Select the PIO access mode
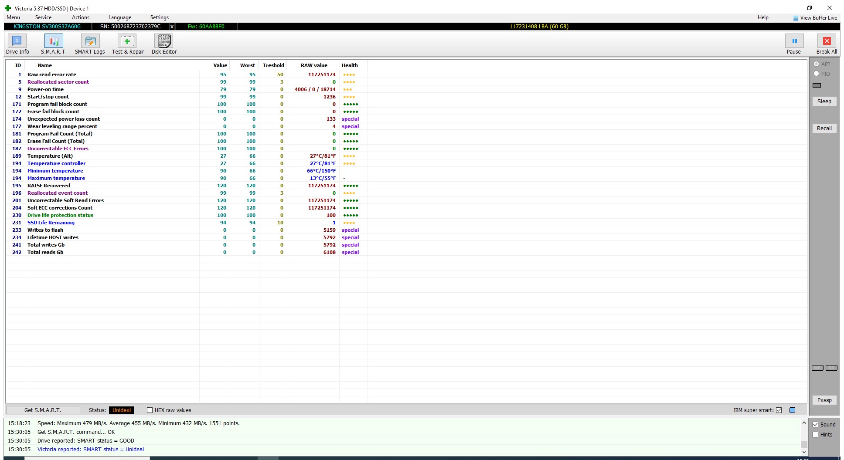 tap(817, 74)
